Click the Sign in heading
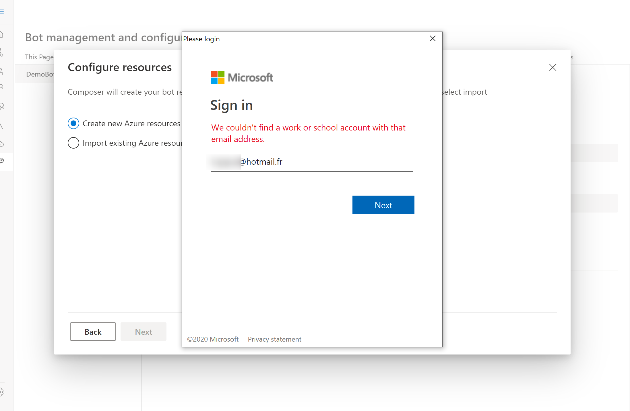This screenshot has width=630, height=411. pyautogui.click(x=231, y=105)
